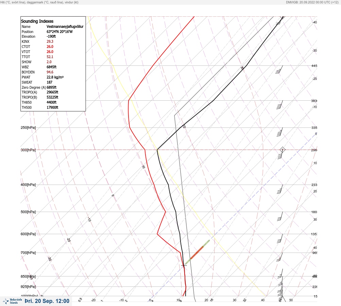
Task: Click the PWAT value '22.8 kg/m²'
Action: click(55, 77)
